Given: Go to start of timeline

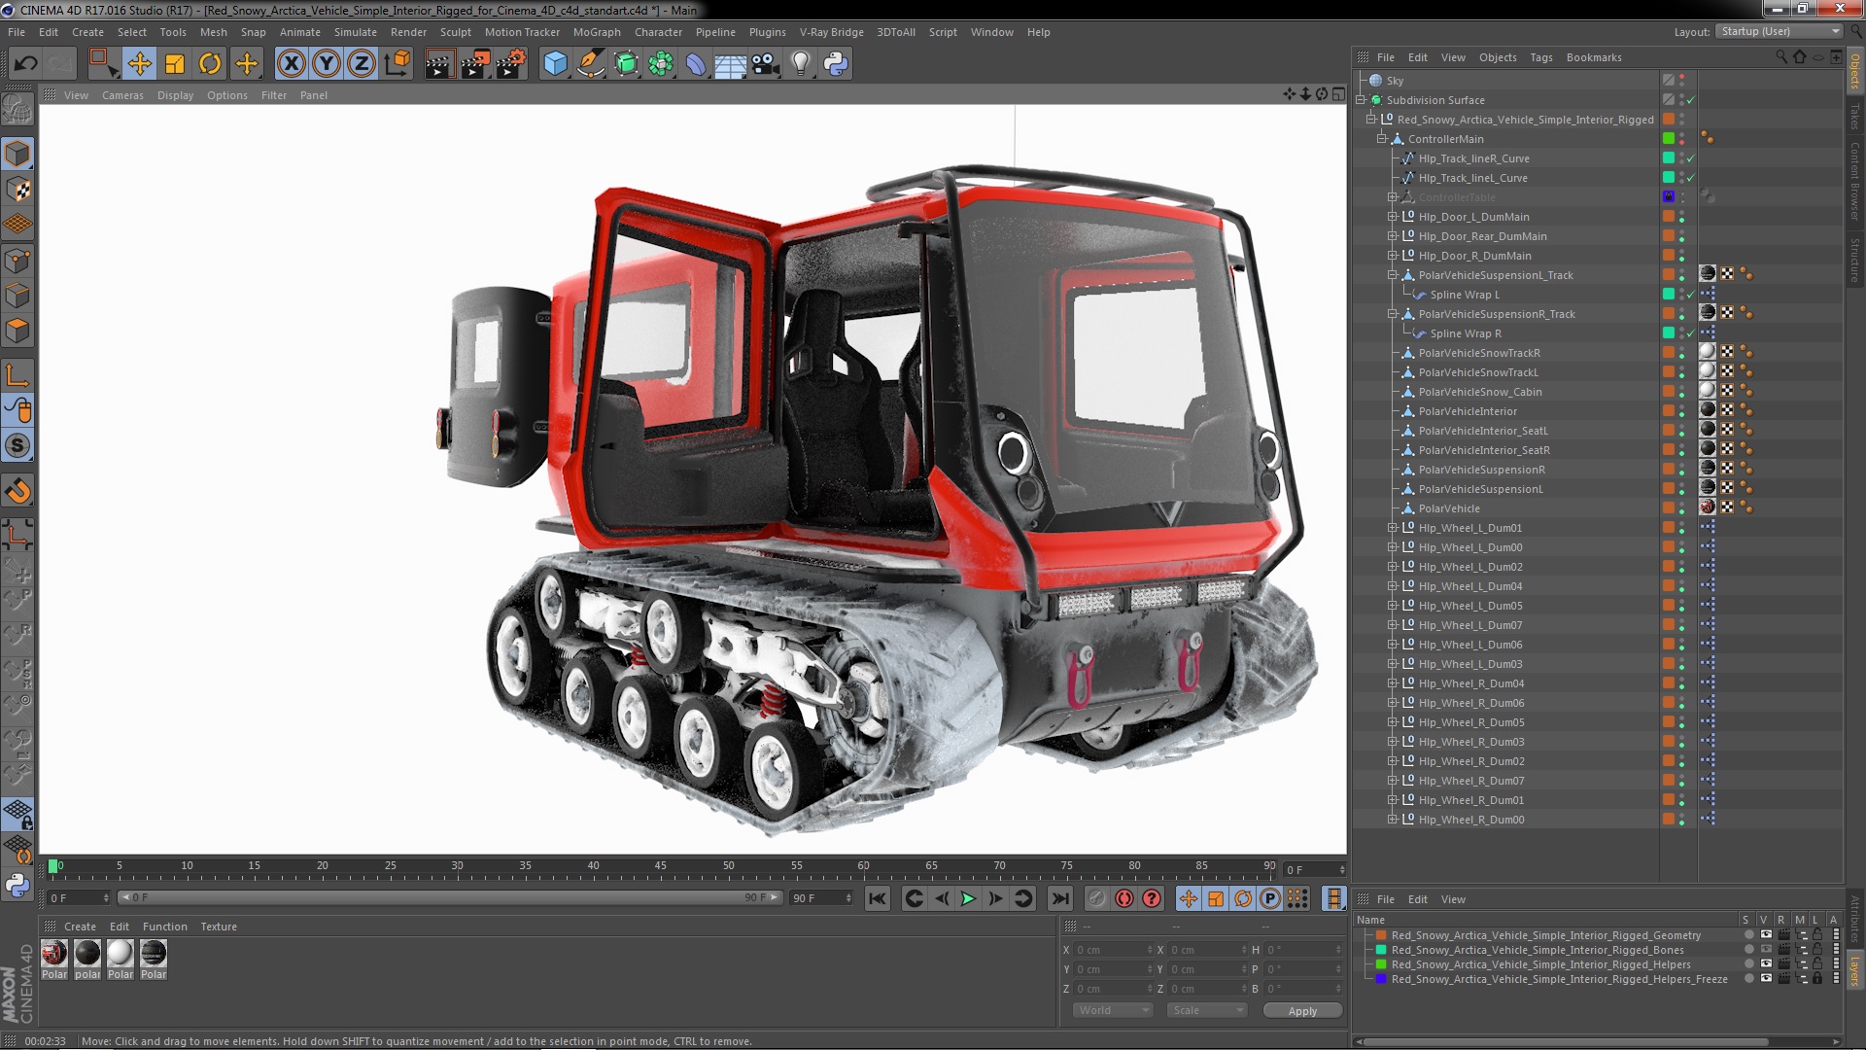Looking at the screenshot, I should coord(877,899).
